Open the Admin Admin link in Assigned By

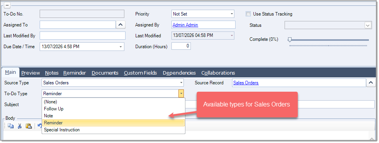point(185,25)
